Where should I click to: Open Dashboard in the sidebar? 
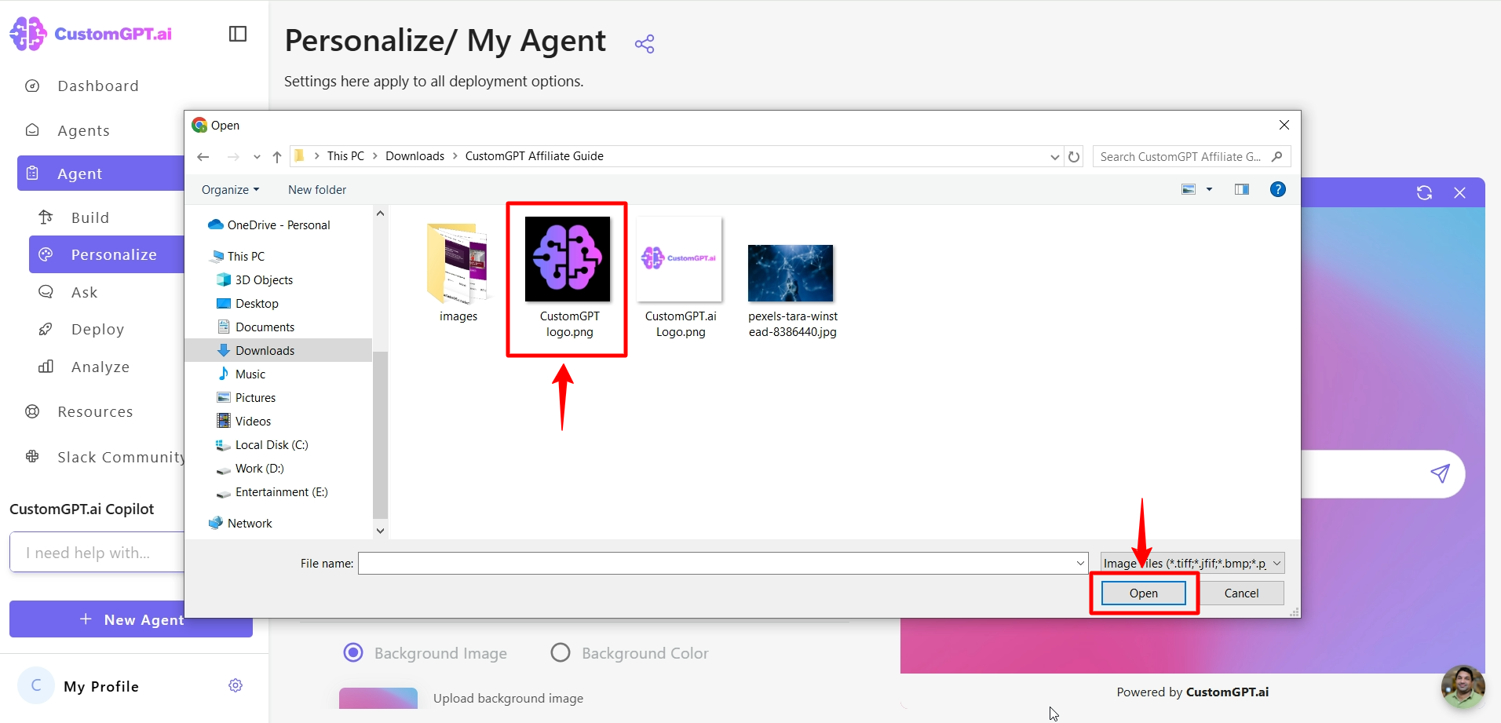coord(98,86)
